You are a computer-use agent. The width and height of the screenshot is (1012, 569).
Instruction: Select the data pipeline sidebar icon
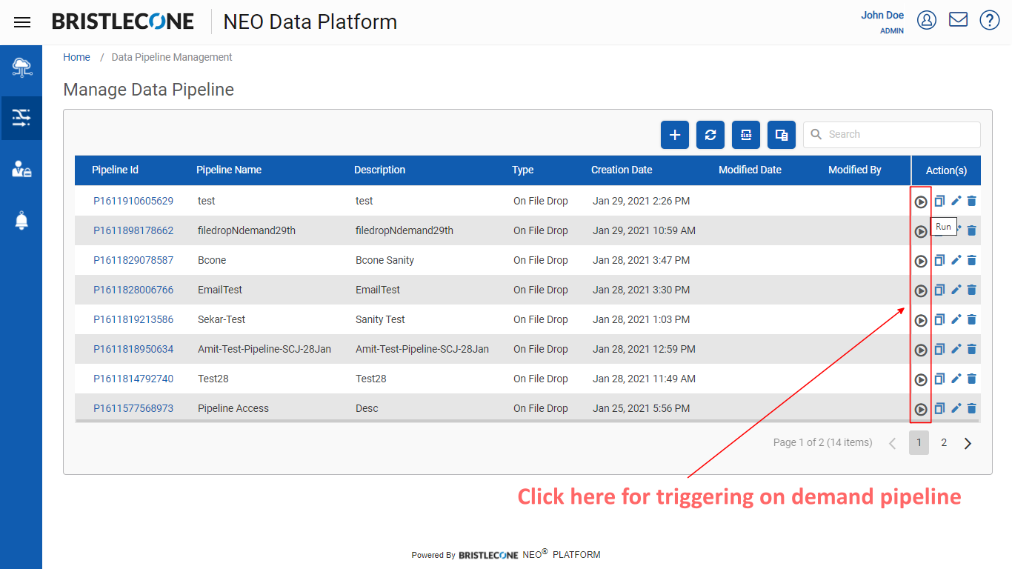(x=21, y=118)
